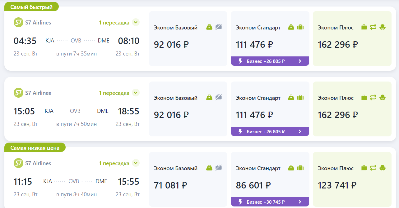Click the seat selection icon on 15:05 Эконом Плюс
The height and width of the screenshot is (208, 399).
(x=383, y=98)
